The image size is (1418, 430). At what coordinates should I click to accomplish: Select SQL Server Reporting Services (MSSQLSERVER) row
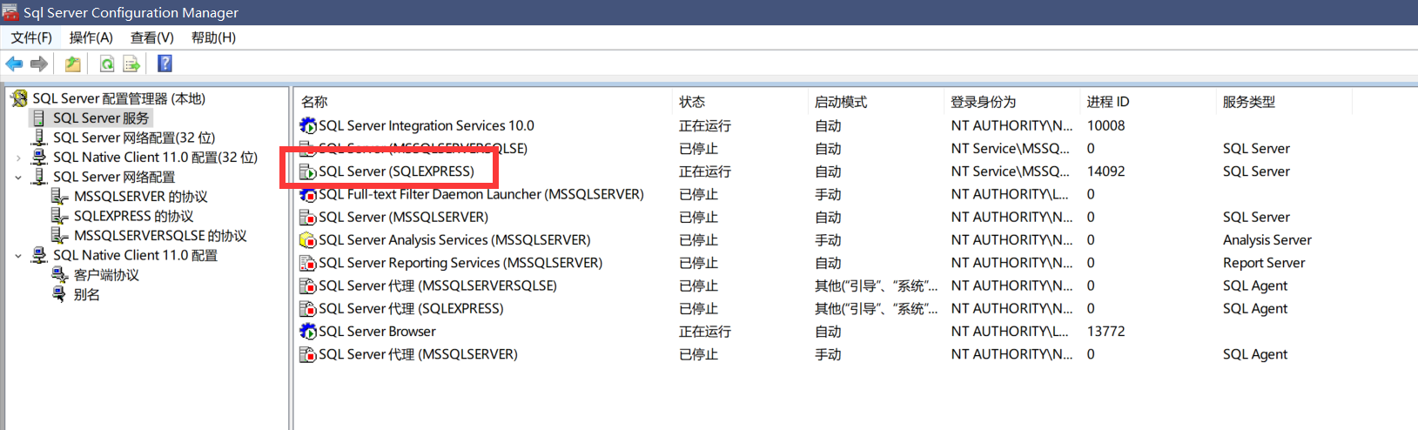(x=460, y=263)
